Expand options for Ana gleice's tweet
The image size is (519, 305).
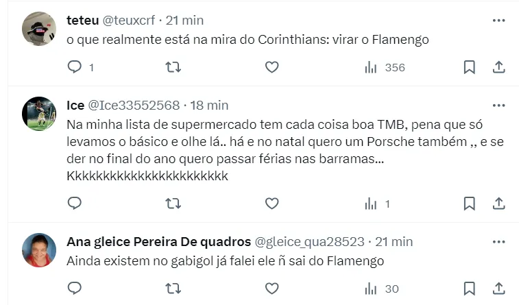click(499, 242)
